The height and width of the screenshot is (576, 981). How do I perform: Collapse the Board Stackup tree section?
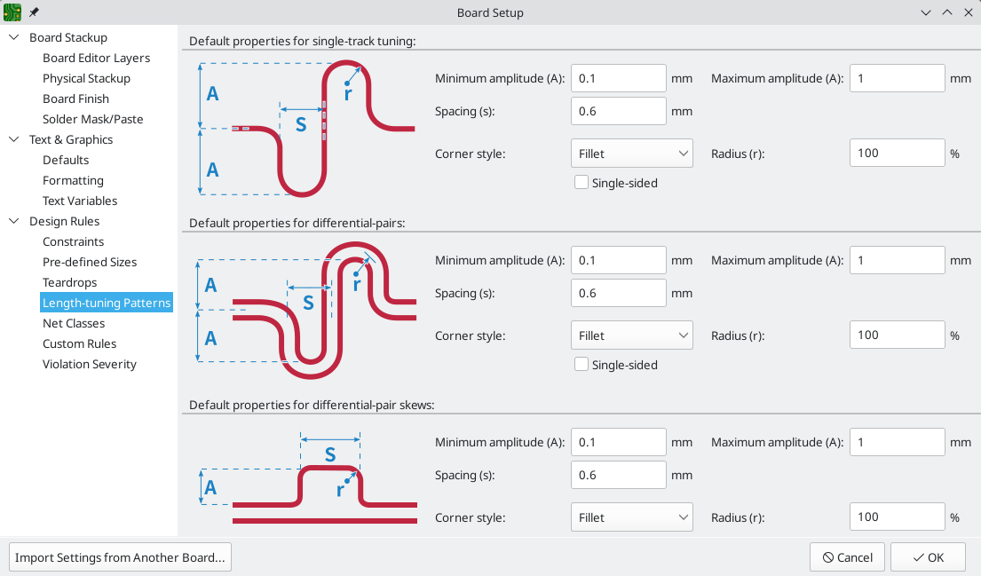click(14, 37)
